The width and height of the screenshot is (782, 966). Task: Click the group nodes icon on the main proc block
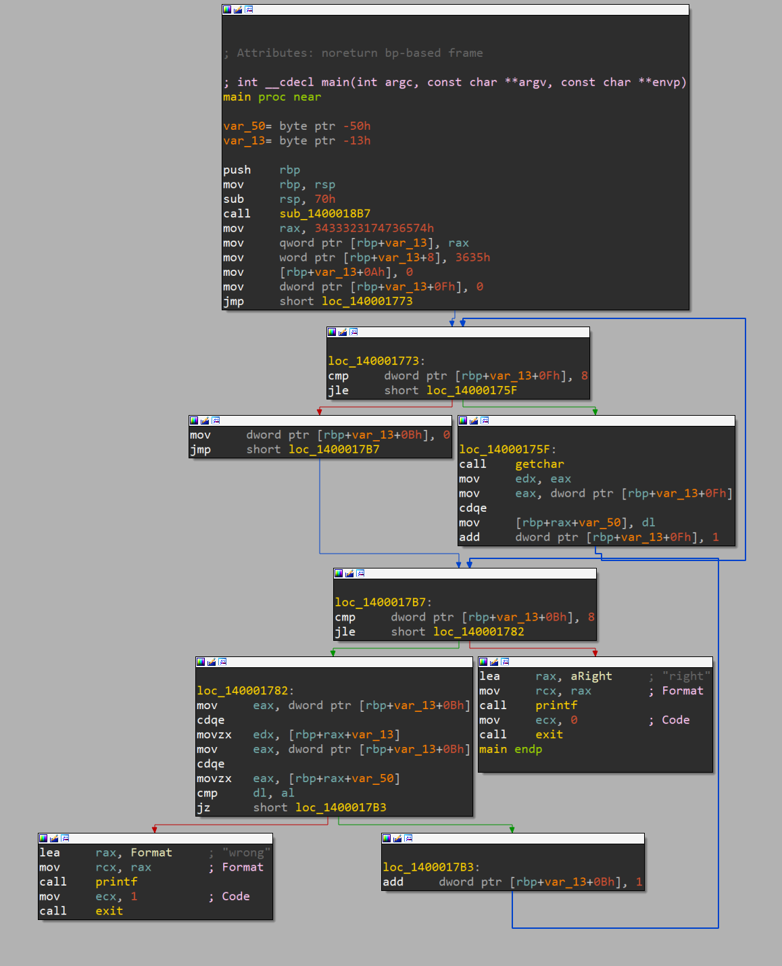(249, 9)
